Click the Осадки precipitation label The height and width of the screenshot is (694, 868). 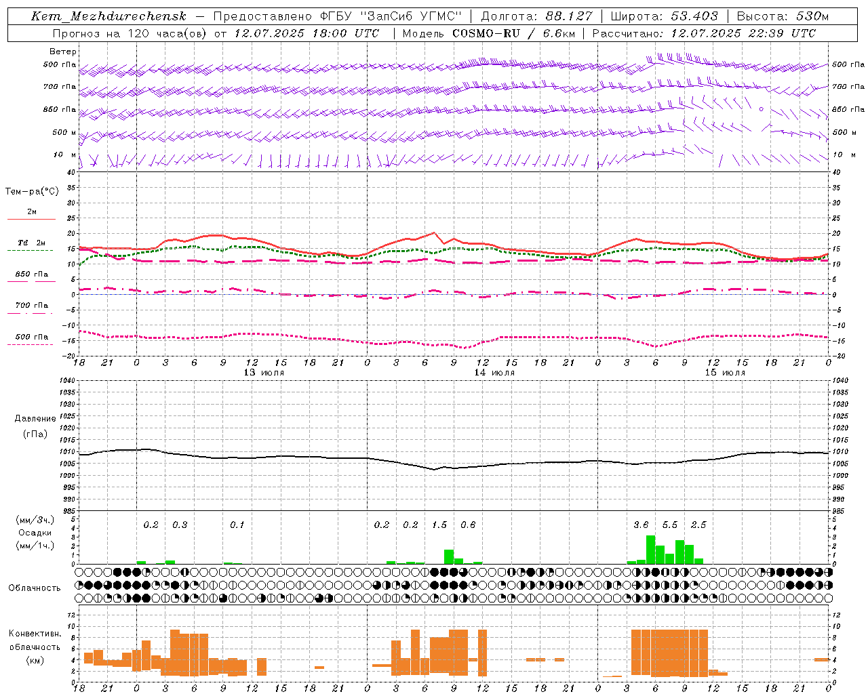click(x=35, y=533)
